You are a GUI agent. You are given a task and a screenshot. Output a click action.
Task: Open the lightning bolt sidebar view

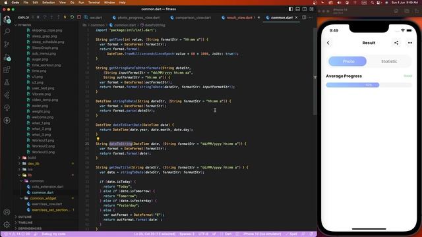(7, 120)
